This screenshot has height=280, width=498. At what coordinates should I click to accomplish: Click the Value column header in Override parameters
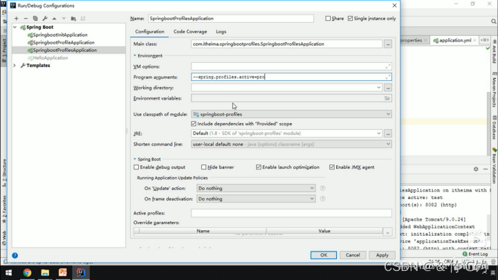point(324,231)
